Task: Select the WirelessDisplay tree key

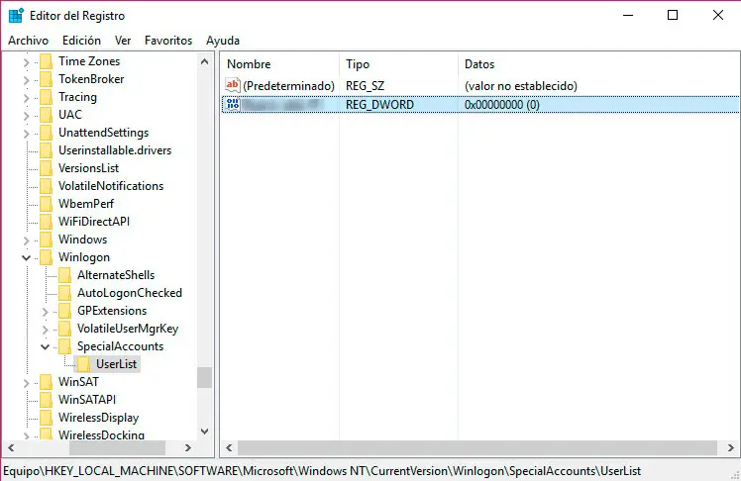Action: (98, 418)
